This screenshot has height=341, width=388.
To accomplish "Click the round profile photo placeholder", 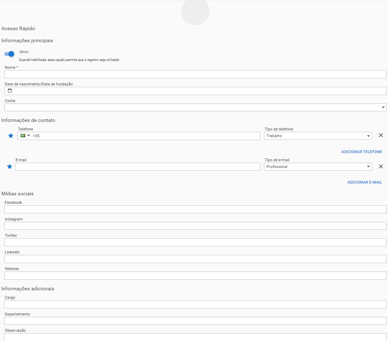I will [195, 11].
